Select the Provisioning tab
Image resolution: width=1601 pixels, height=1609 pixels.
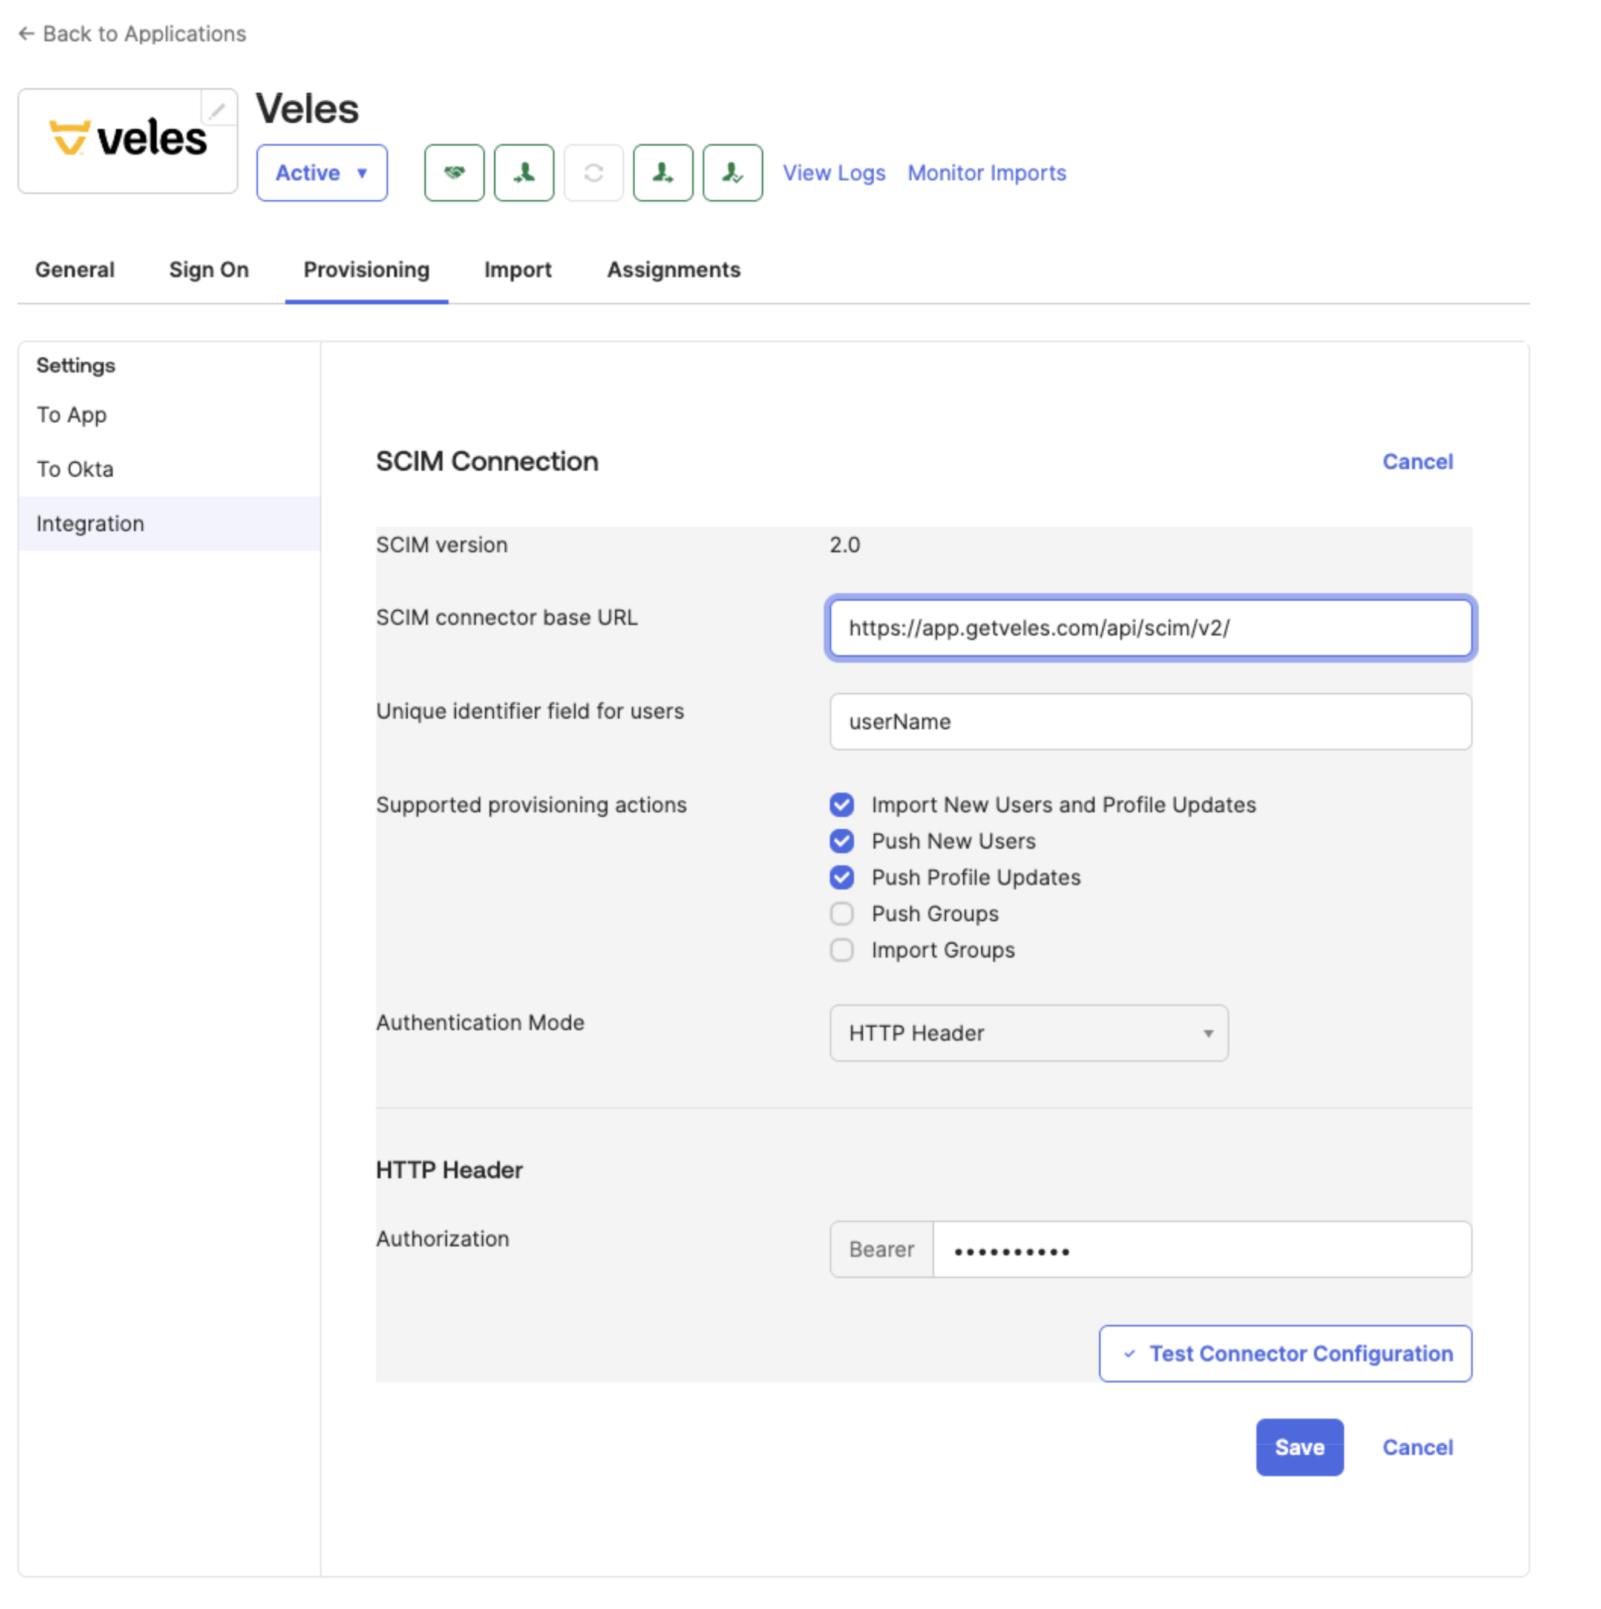click(x=367, y=270)
